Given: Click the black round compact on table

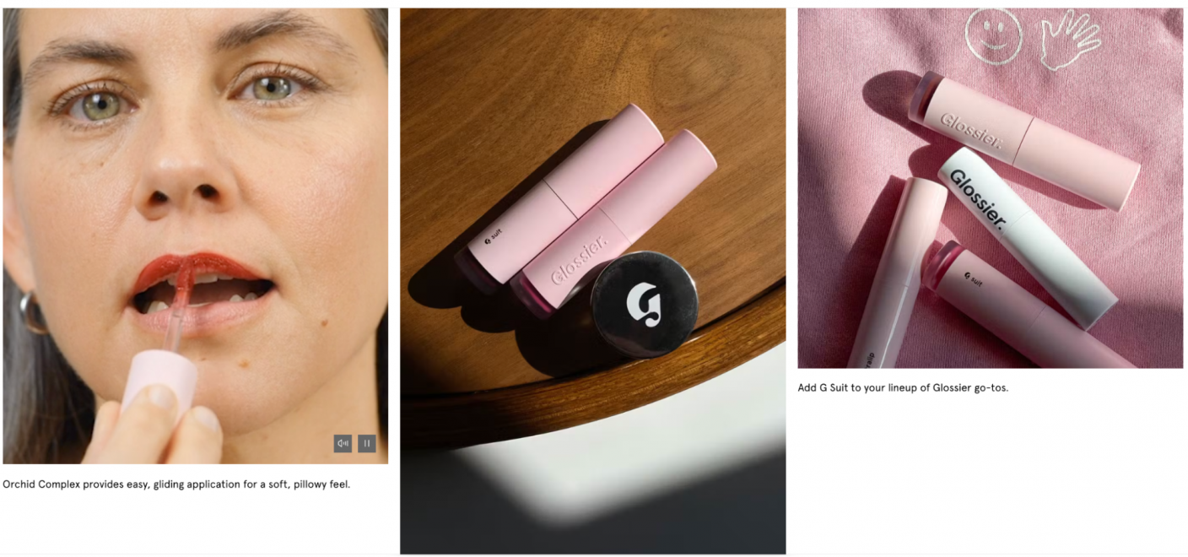Looking at the screenshot, I should tap(644, 304).
